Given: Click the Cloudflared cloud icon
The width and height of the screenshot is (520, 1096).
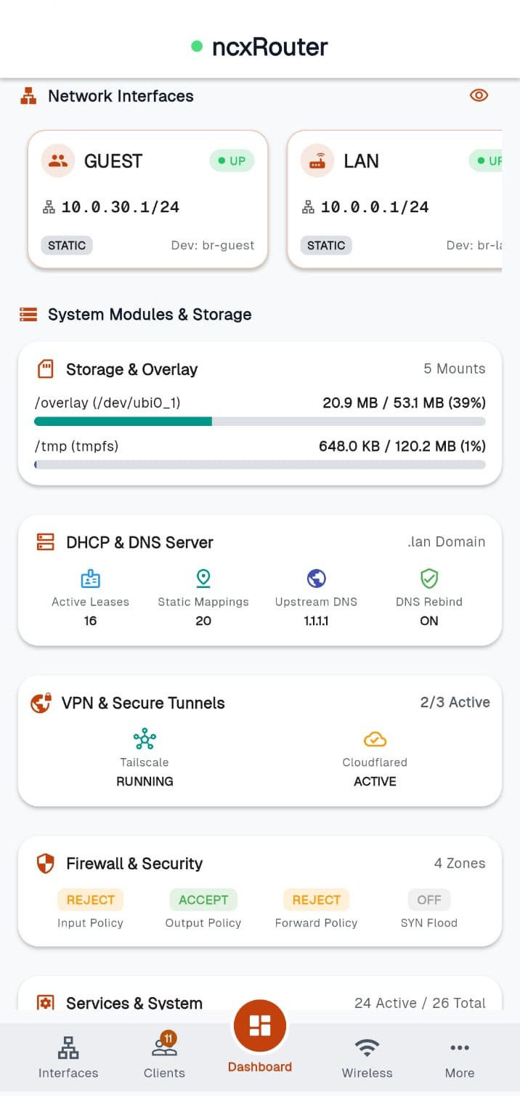Looking at the screenshot, I should 375,739.
